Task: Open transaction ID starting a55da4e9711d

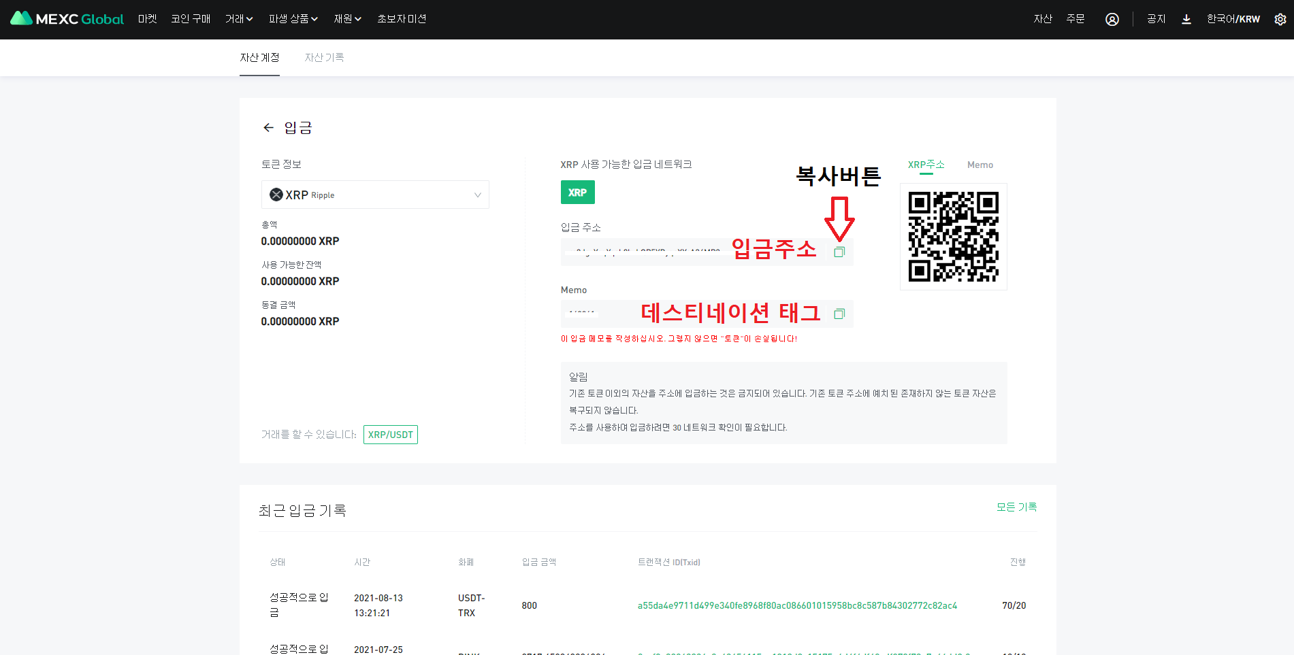Action: tap(797, 605)
